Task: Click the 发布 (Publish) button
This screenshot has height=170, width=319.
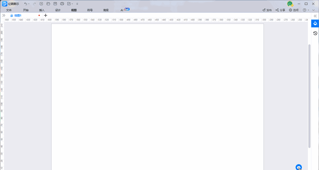Action: click(267, 10)
